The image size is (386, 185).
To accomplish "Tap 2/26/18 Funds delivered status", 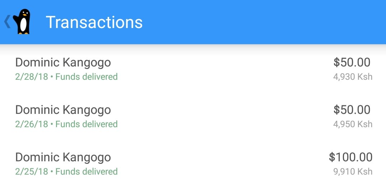I will pyautogui.click(x=66, y=124).
